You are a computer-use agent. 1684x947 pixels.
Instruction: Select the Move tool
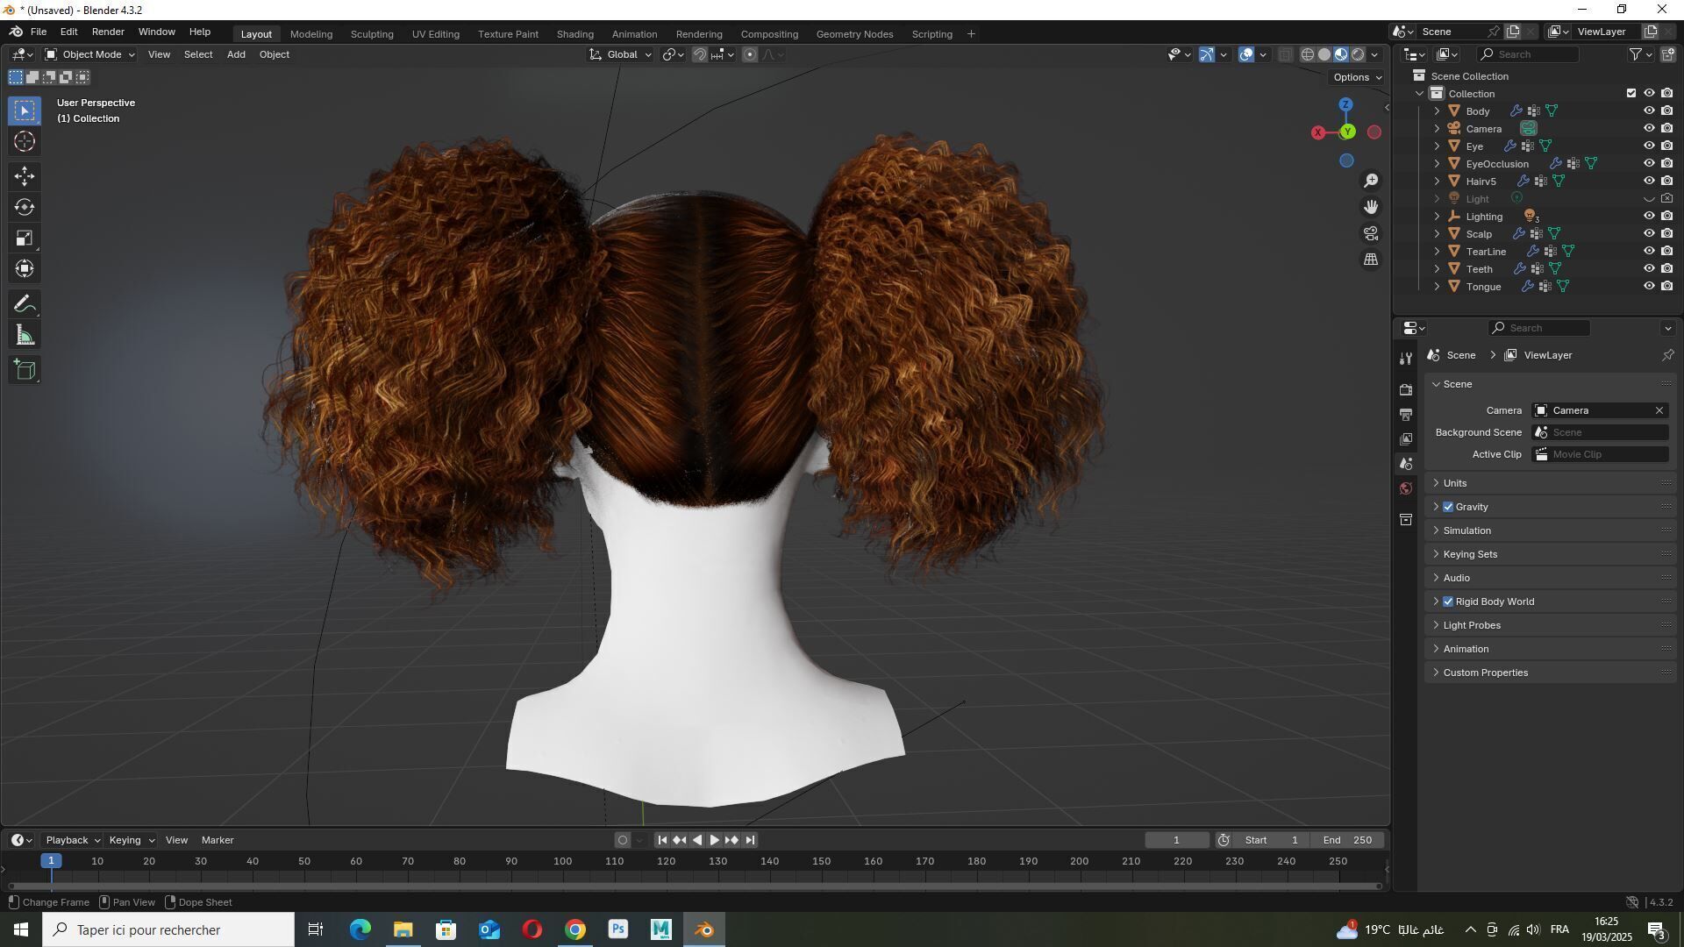pyautogui.click(x=25, y=176)
